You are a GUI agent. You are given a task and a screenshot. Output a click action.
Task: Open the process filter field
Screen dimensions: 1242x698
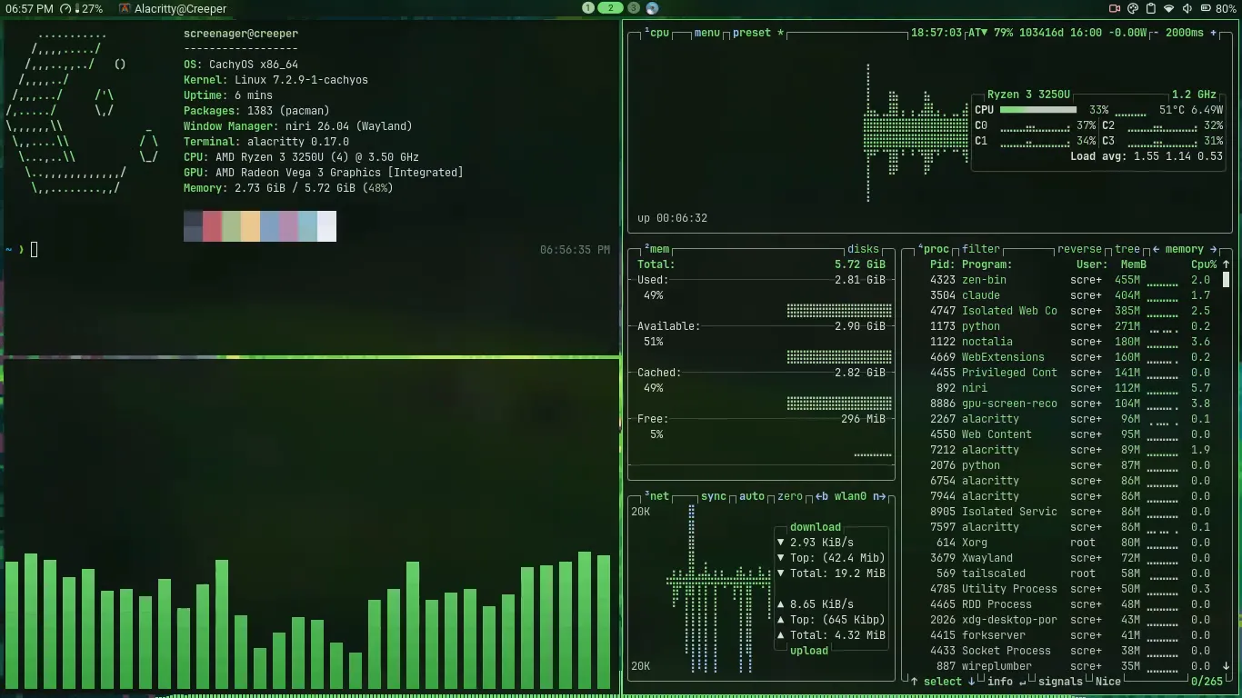point(981,249)
